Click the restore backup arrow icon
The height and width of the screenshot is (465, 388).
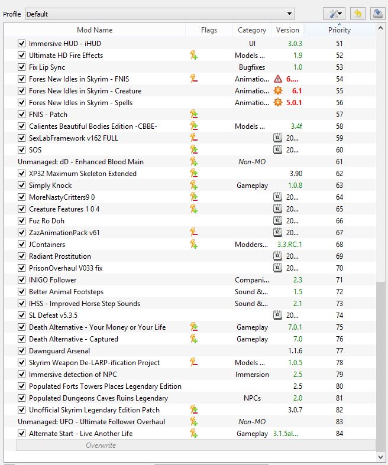point(358,14)
